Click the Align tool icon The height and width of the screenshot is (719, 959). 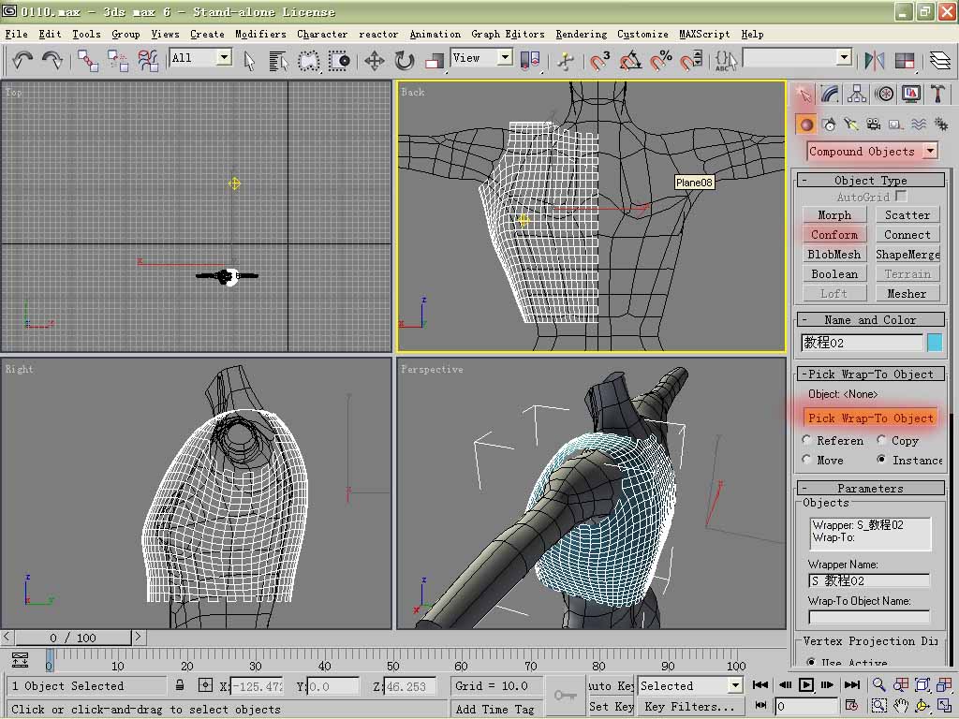tap(905, 61)
